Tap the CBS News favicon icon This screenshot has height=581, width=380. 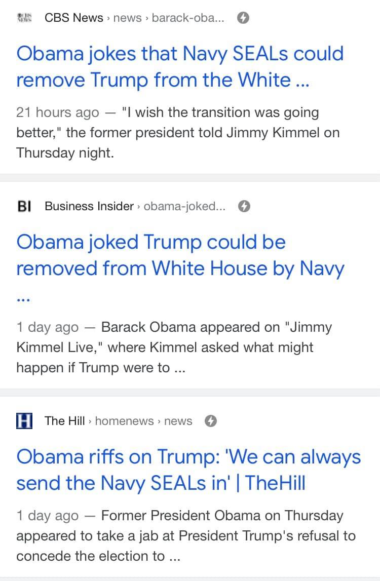[x=25, y=17]
